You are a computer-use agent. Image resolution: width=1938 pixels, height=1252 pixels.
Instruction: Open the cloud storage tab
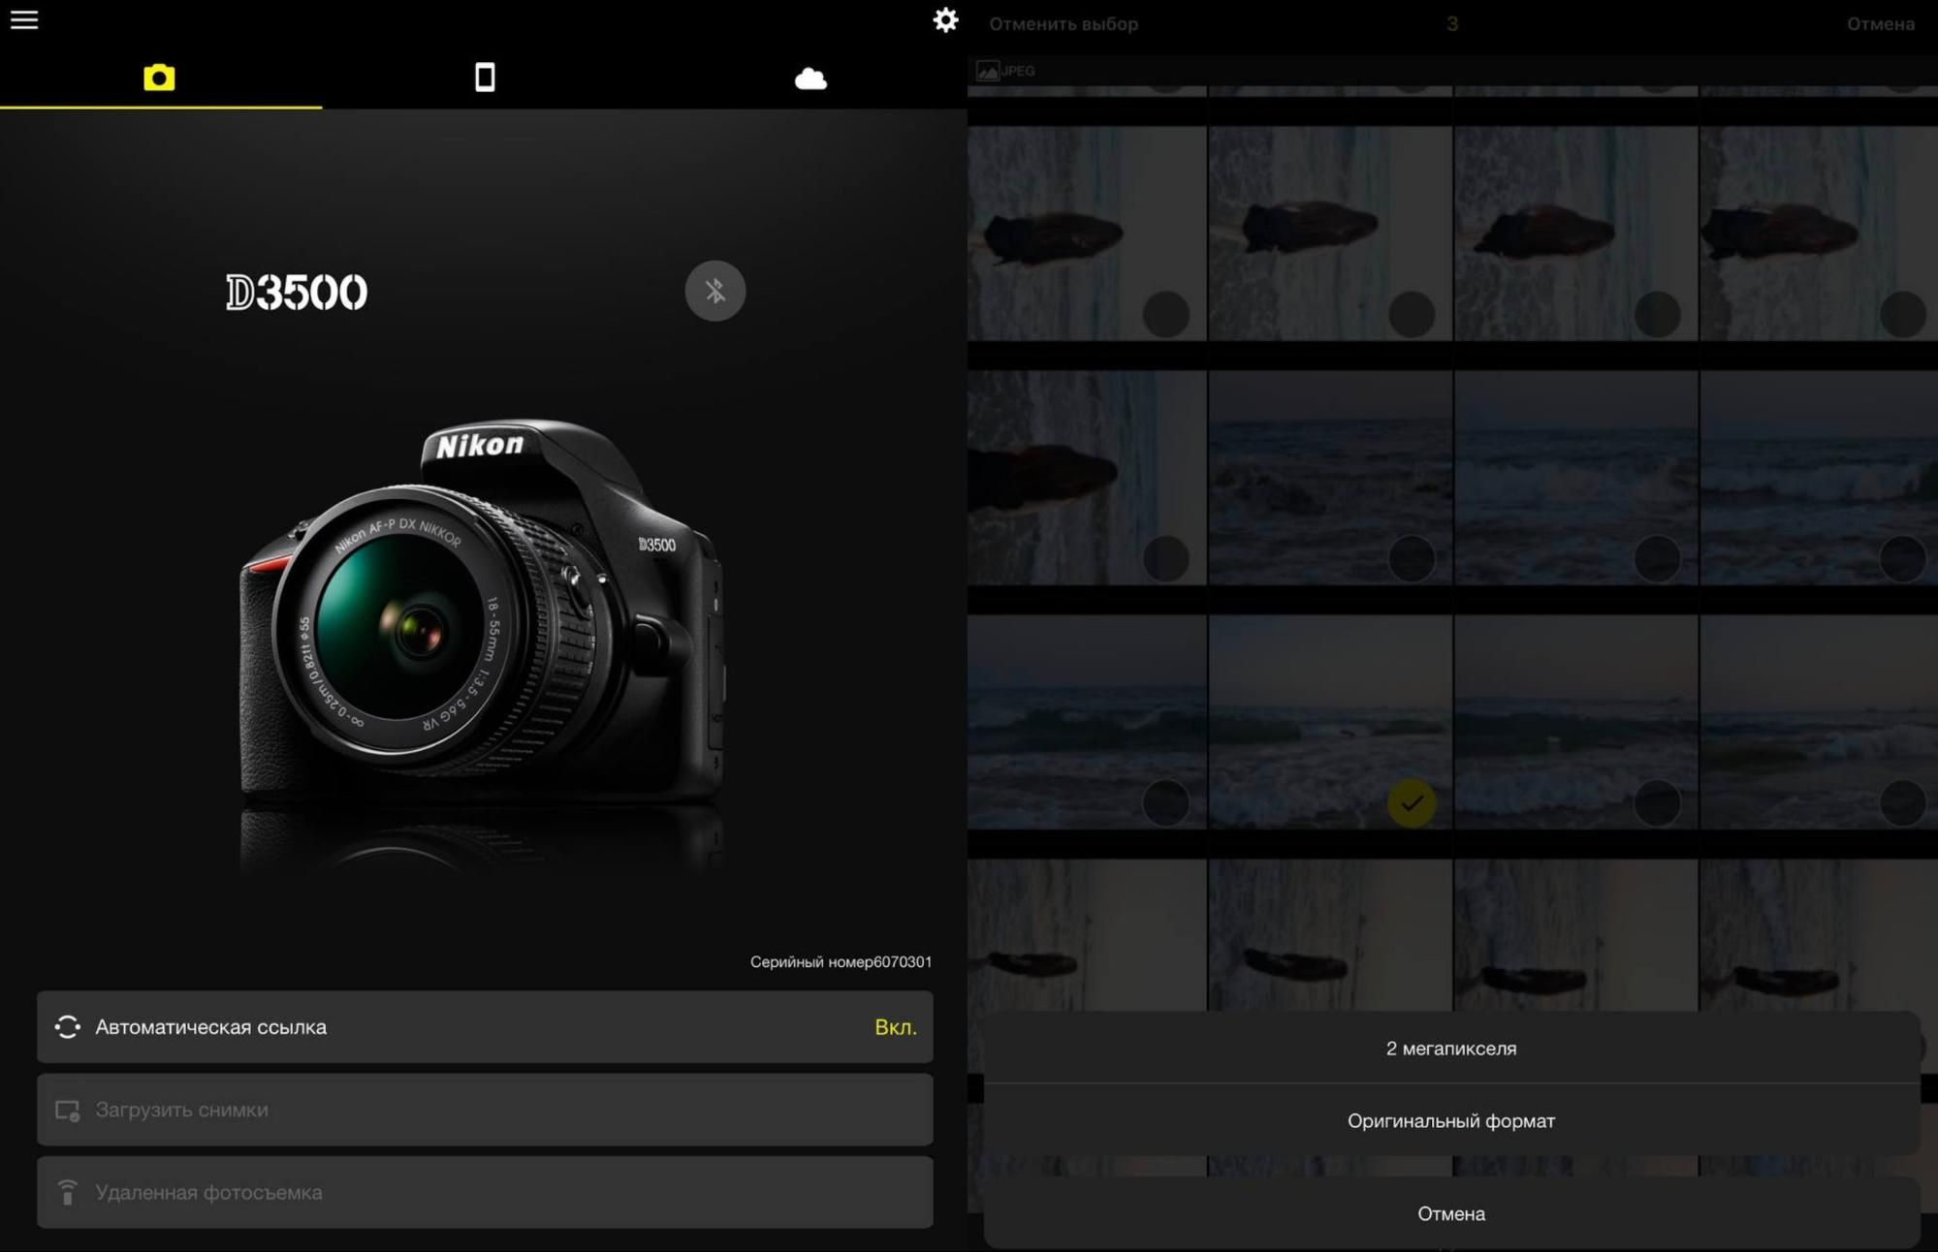pos(810,78)
